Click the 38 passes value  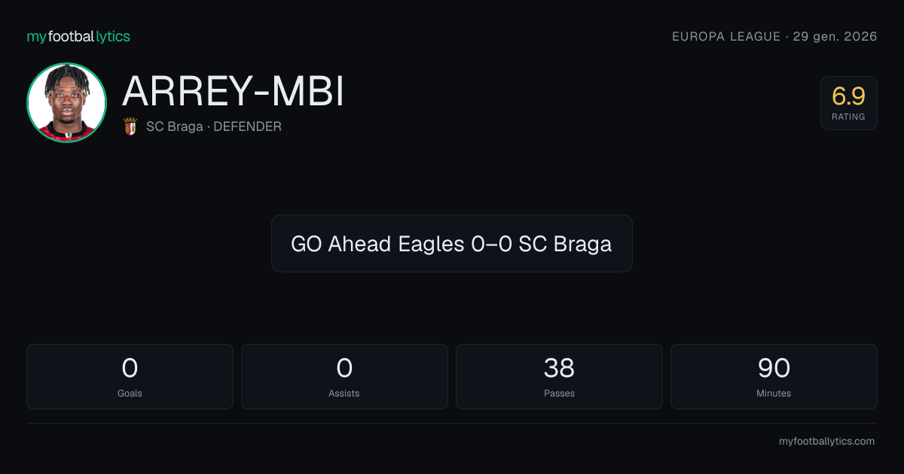point(559,368)
